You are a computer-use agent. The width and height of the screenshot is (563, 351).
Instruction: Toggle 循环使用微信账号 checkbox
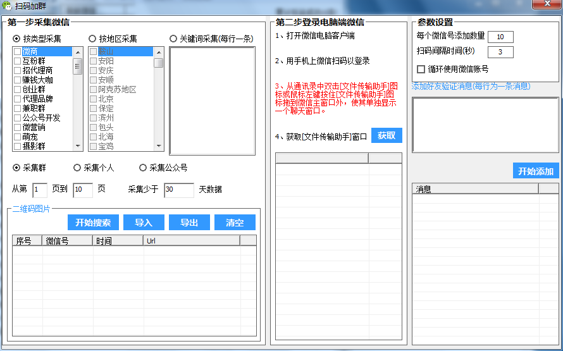[x=421, y=69]
